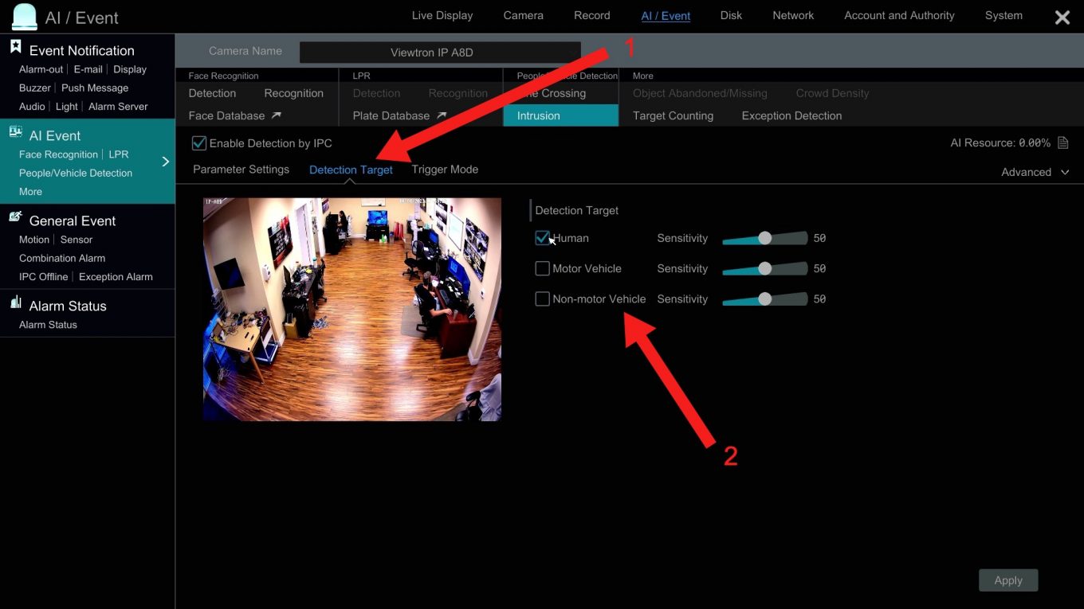Screen dimensions: 1084x609
Task: Open the Network menu
Action: click(x=792, y=15)
